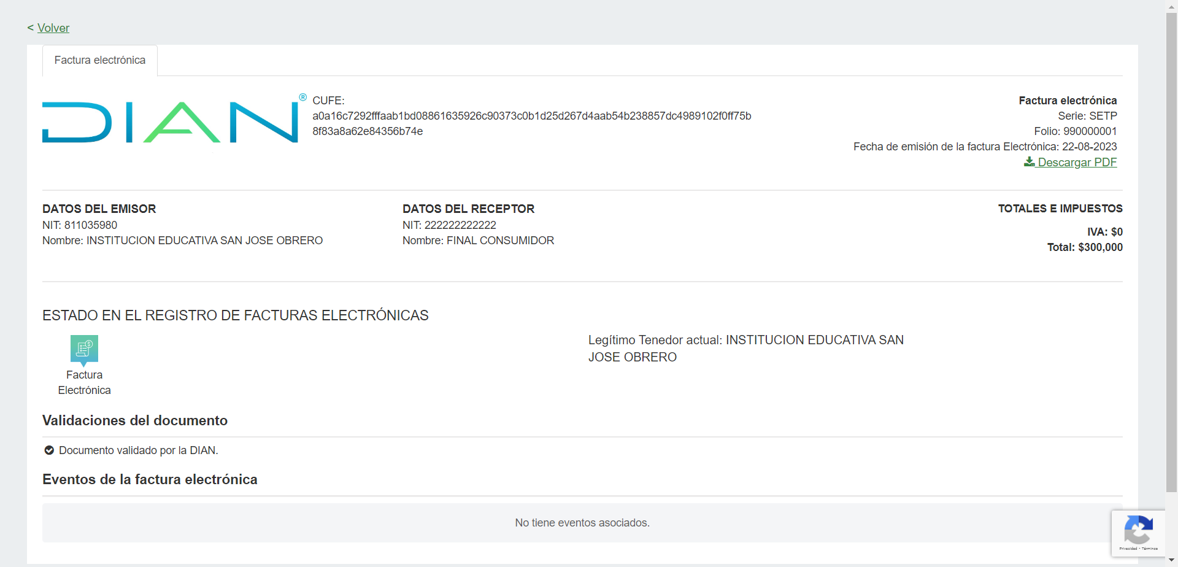This screenshot has width=1178, height=567.
Task: Click the emisor NIT 811035980
Action: [80, 225]
